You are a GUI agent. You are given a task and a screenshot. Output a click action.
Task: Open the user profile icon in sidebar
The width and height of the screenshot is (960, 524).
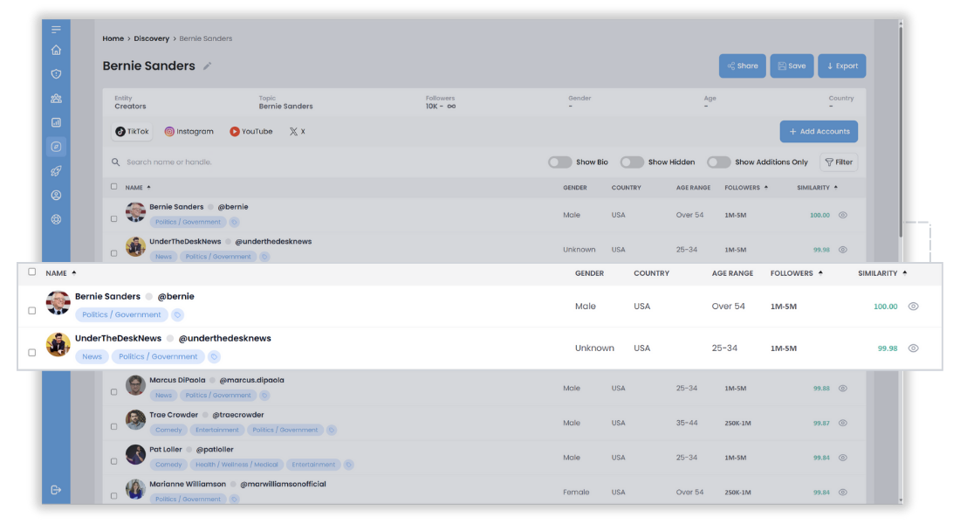tap(57, 195)
